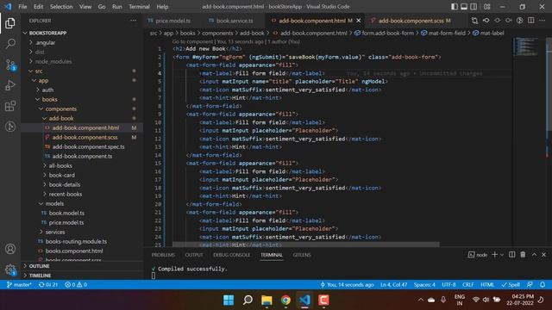Open the Manage settings gear

click(10, 270)
